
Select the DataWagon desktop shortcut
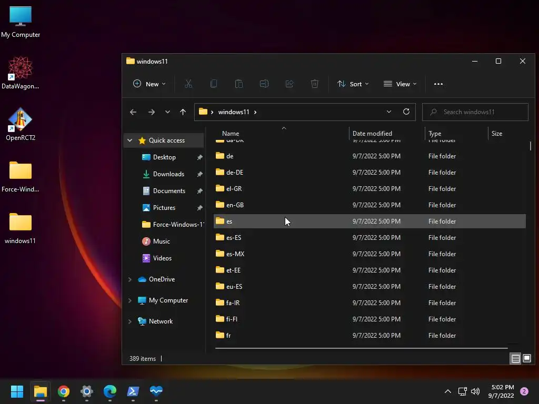[x=21, y=73]
